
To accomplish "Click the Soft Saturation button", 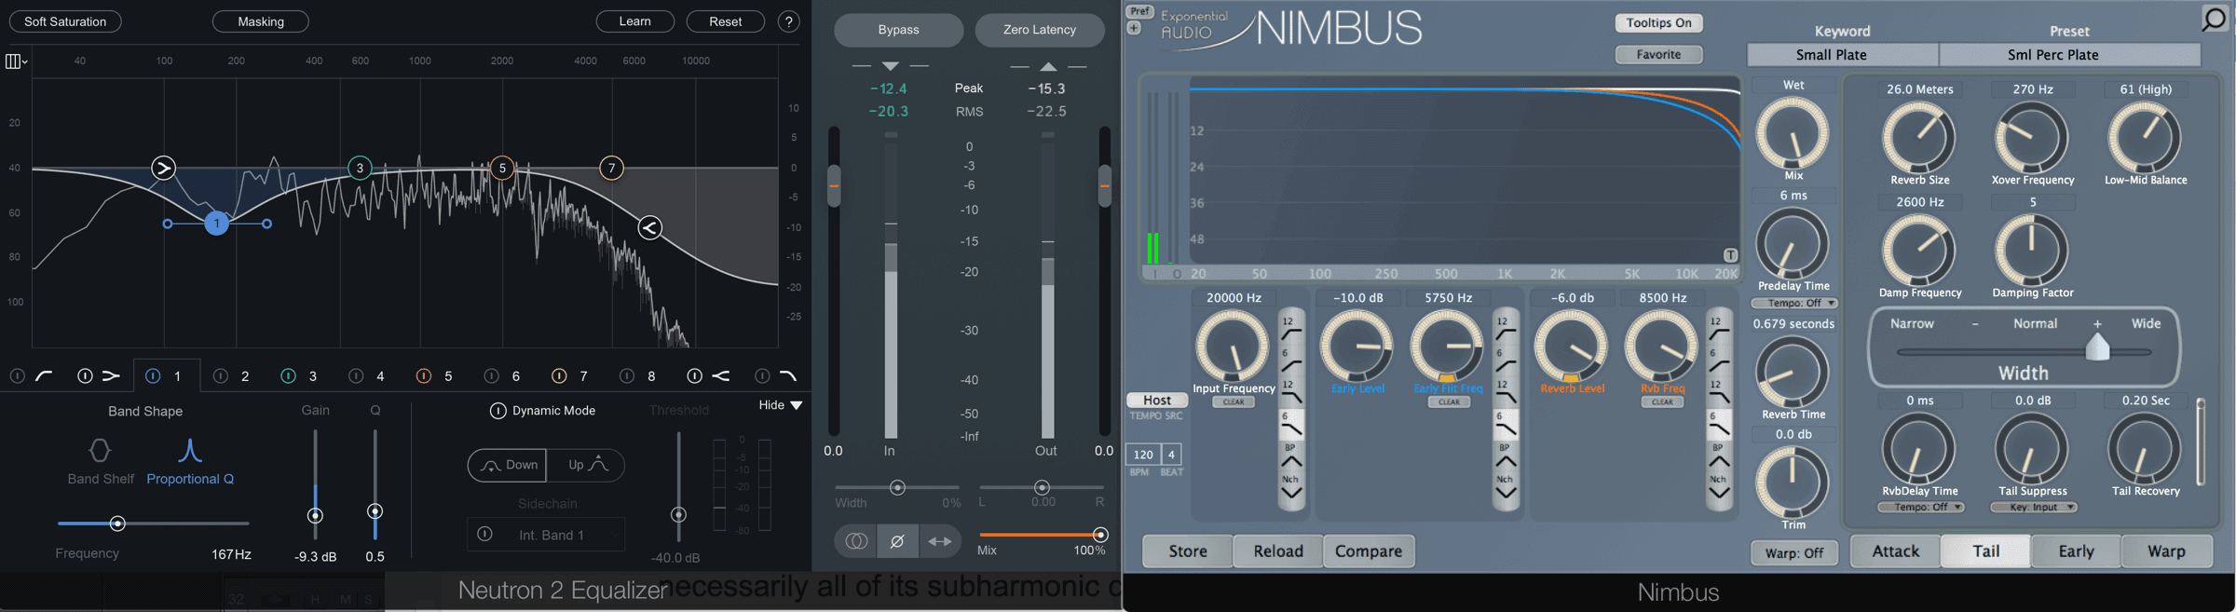I will [x=65, y=21].
